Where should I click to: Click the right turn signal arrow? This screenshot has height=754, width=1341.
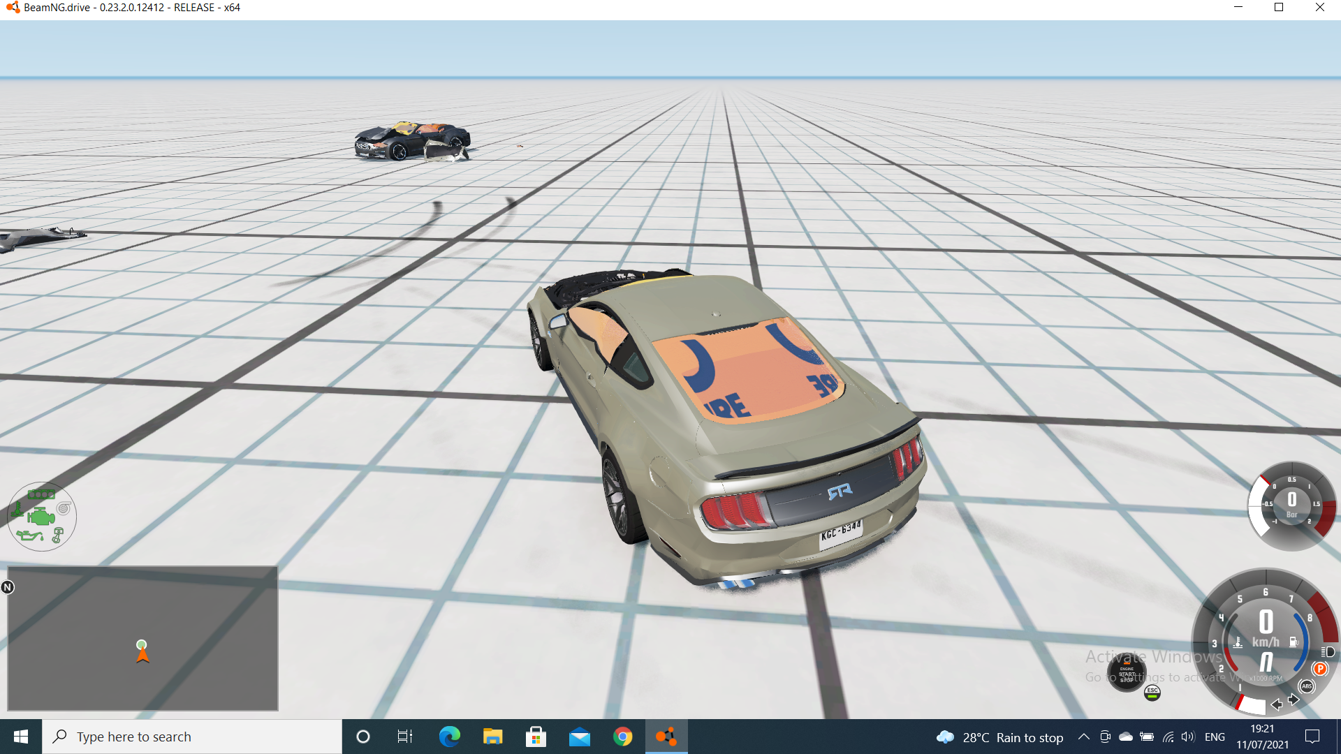pos(1294,700)
